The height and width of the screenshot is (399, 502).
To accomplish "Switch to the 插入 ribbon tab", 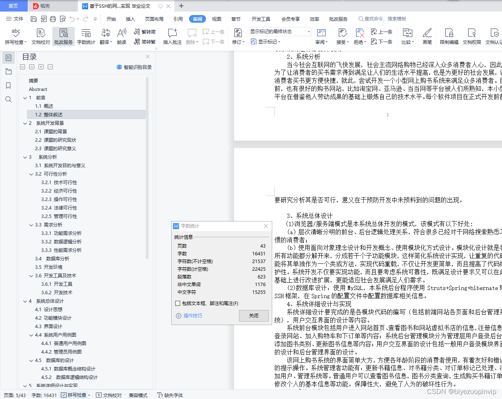I will coord(131,19).
